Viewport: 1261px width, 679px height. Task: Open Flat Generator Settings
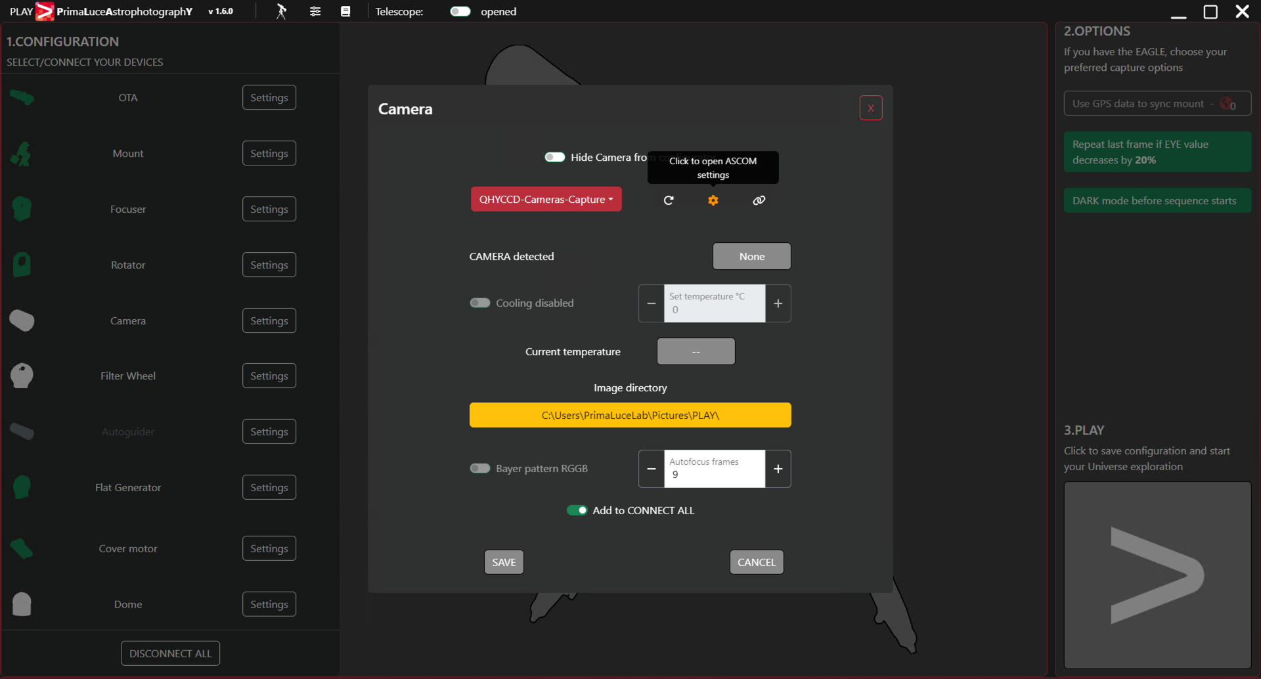pos(269,487)
